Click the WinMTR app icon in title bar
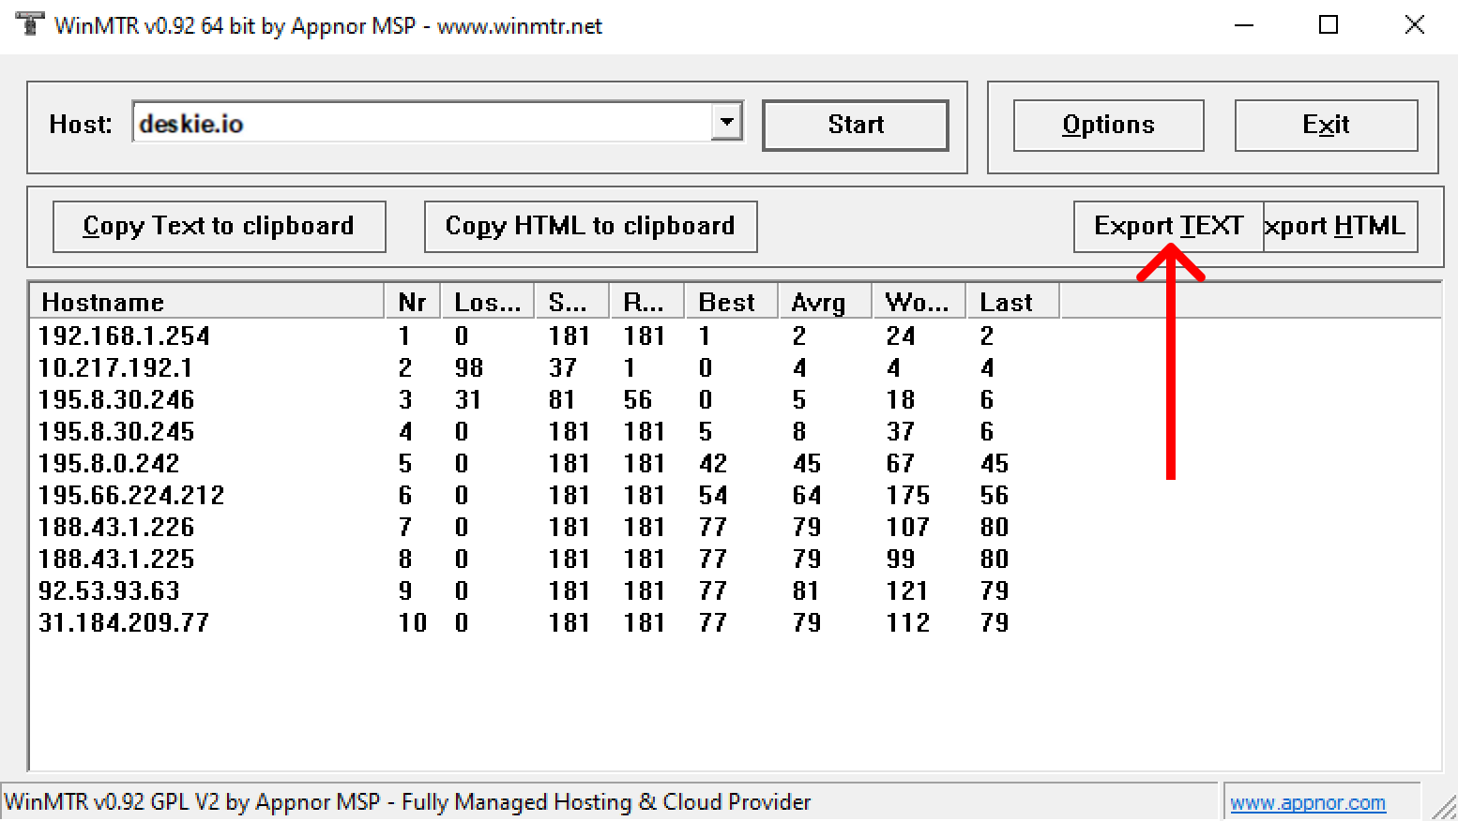Screen dimensions: 1458x821 (29, 24)
